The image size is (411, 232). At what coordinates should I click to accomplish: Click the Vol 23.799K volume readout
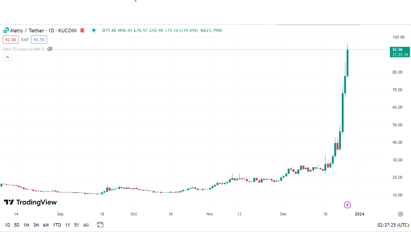pos(211,31)
